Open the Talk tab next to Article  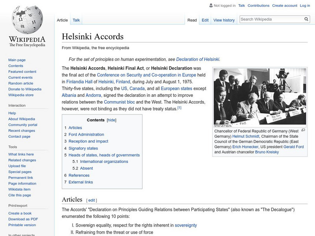tap(76, 20)
